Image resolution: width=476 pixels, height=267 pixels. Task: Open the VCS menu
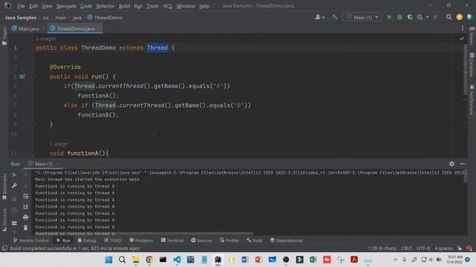[167, 6]
